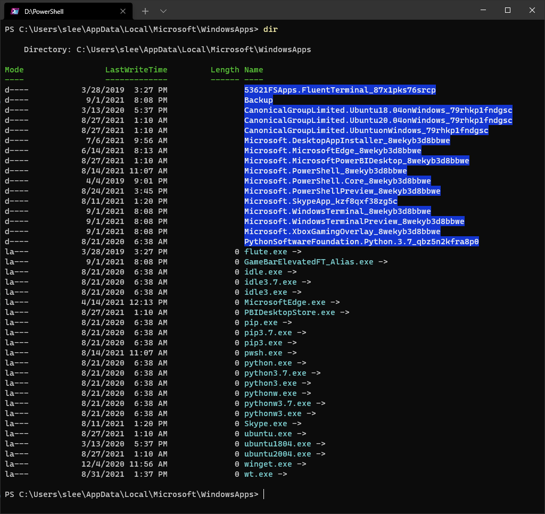This screenshot has width=545, height=514.
Task: Click the 'dir' command text
Action: tap(270, 30)
